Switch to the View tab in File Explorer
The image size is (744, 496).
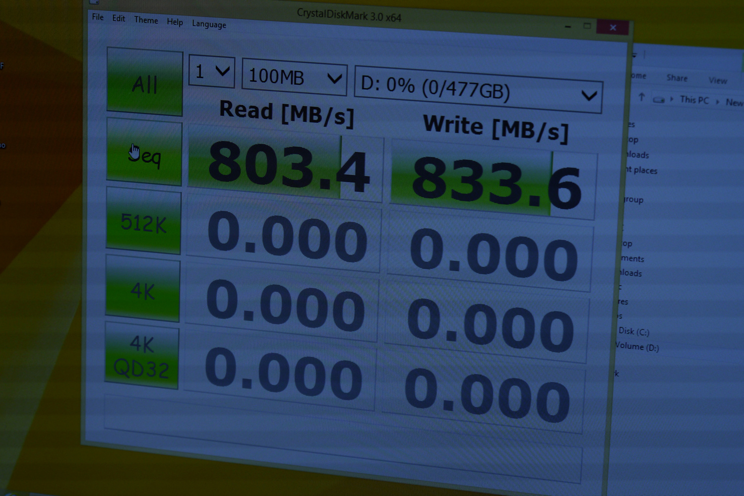(718, 80)
